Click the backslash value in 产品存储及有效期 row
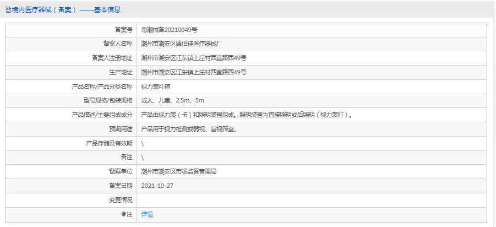 coord(143,143)
